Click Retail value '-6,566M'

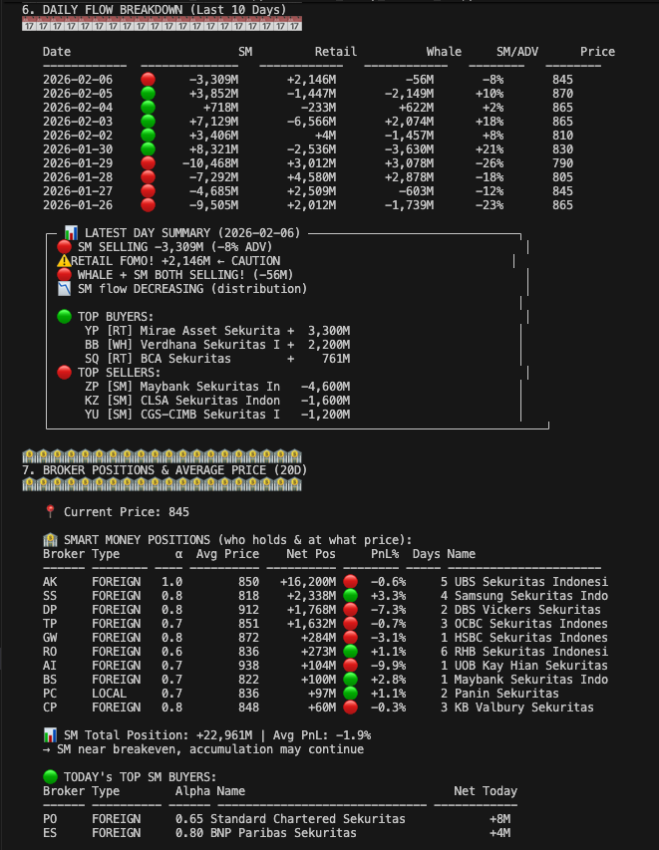pos(311,122)
